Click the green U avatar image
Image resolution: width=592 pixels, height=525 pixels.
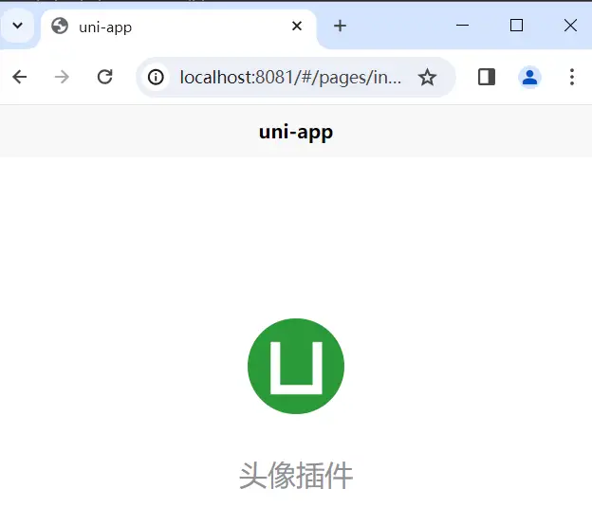(296, 366)
